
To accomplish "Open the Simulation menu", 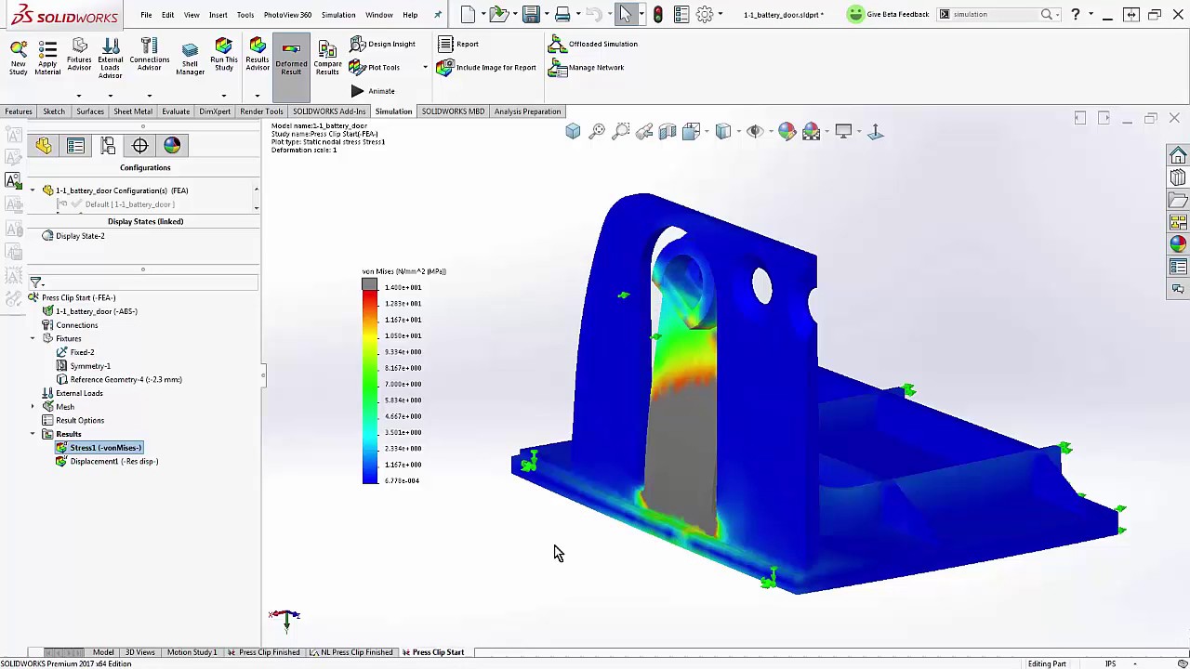I will 338,15.
